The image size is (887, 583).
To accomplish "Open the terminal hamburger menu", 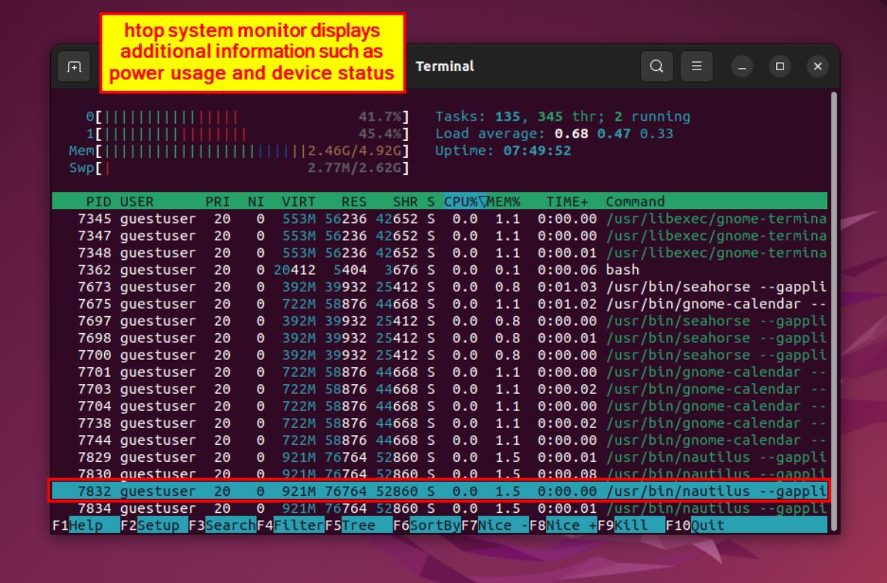I will point(696,67).
